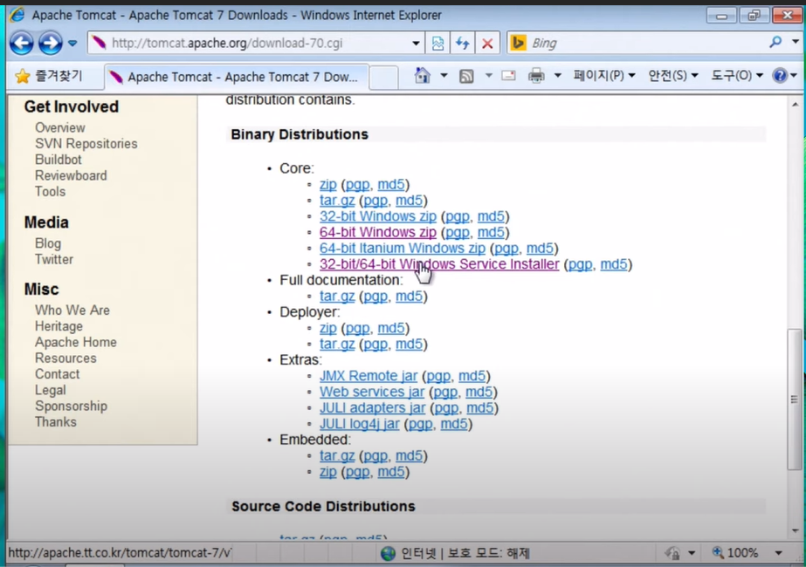Expand the toolbar options arrow beside Help
The image size is (806, 567).
click(x=794, y=76)
